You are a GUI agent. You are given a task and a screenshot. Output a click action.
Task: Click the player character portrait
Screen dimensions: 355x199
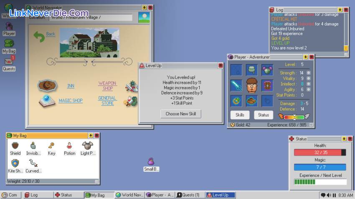pyautogui.click(x=252, y=85)
